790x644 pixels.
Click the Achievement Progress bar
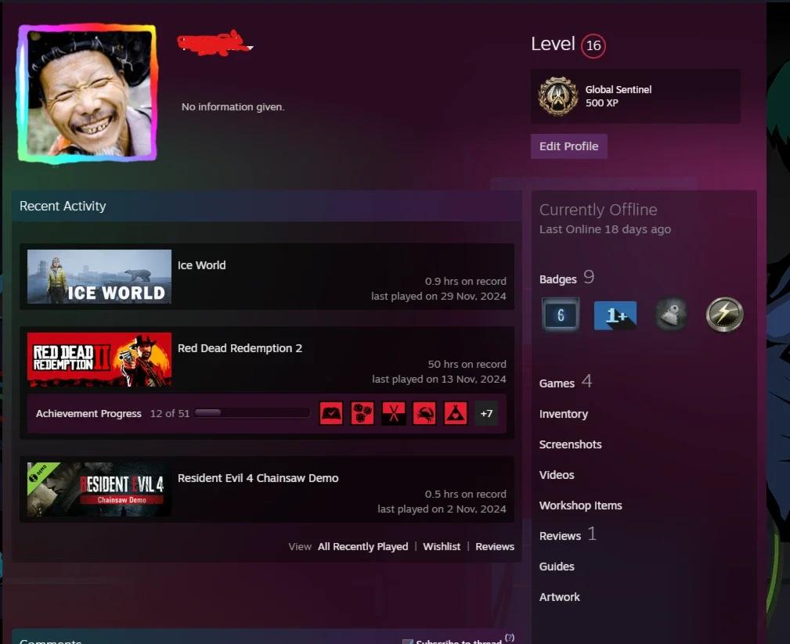click(x=252, y=413)
